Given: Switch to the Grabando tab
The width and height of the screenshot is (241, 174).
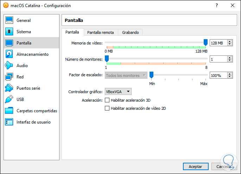Looking at the screenshot, I should pos(130,32).
